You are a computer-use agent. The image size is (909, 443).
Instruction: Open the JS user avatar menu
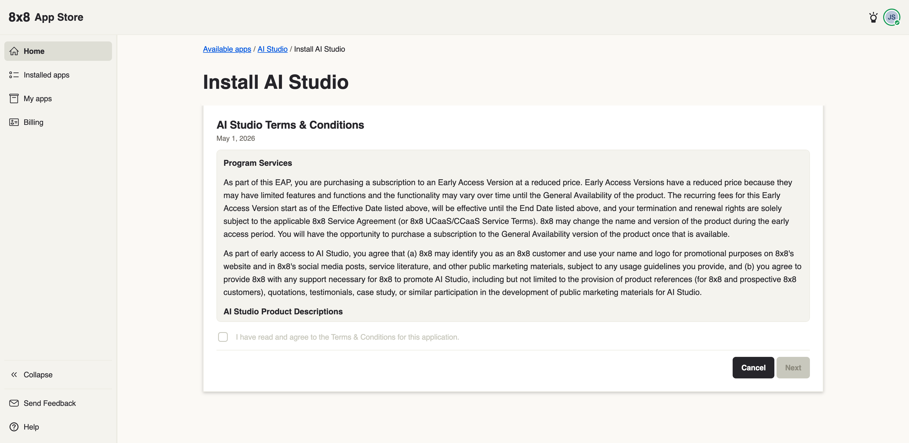click(x=892, y=17)
